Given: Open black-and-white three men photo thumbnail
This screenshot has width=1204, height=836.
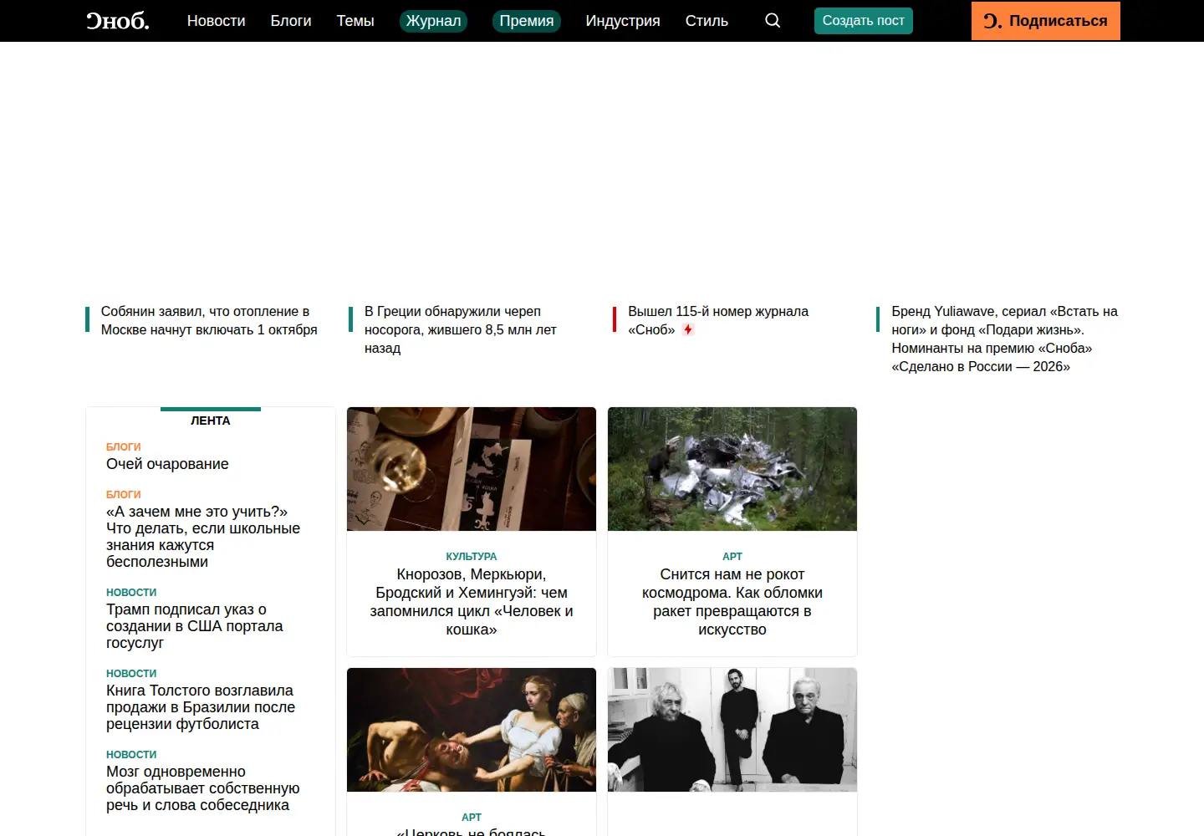Looking at the screenshot, I should pyautogui.click(x=732, y=730).
